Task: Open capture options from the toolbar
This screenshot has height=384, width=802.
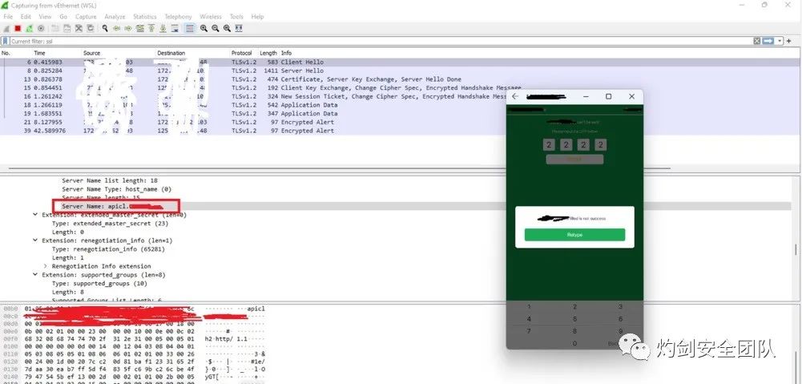Action: point(41,29)
